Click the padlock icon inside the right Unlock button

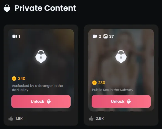click(x=129, y=101)
